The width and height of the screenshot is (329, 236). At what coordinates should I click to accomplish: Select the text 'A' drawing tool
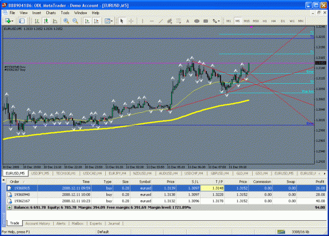point(187,21)
